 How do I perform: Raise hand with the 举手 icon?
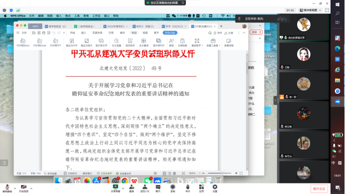[x=187, y=189]
